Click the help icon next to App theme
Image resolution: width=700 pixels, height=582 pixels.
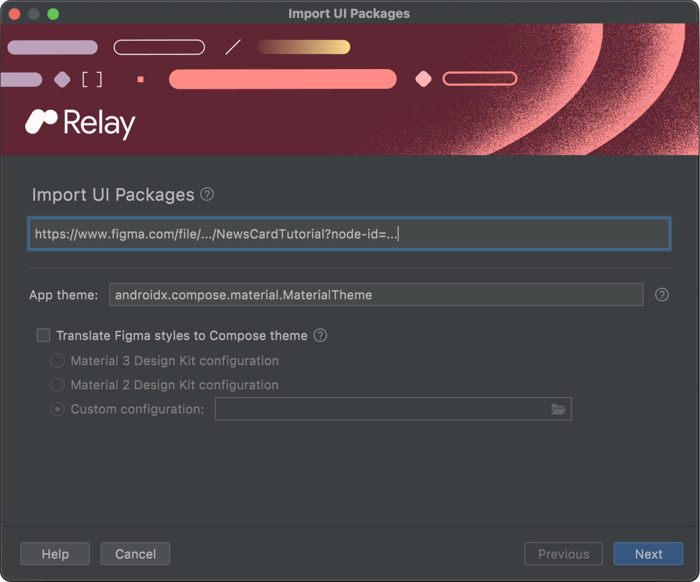pyautogui.click(x=662, y=294)
